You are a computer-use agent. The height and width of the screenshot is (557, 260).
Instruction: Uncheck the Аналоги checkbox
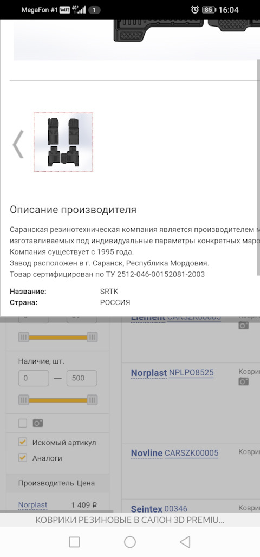click(x=23, y=458)
